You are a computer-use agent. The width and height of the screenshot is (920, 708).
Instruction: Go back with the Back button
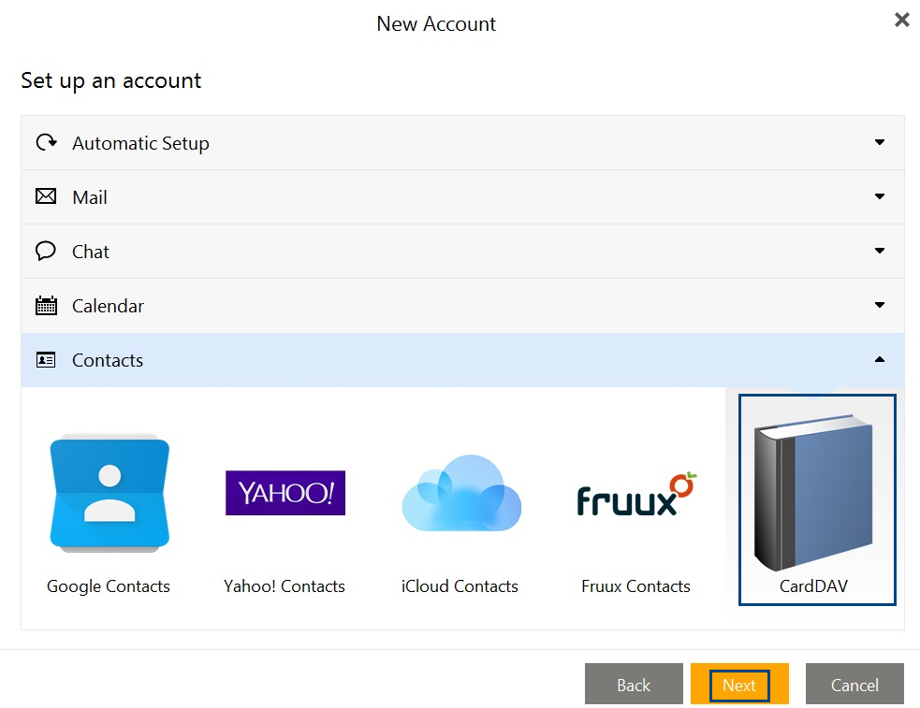[634, 684]
